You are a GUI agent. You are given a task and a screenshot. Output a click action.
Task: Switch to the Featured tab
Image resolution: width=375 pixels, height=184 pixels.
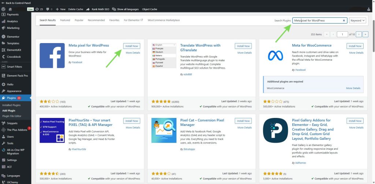pos(65,20)
